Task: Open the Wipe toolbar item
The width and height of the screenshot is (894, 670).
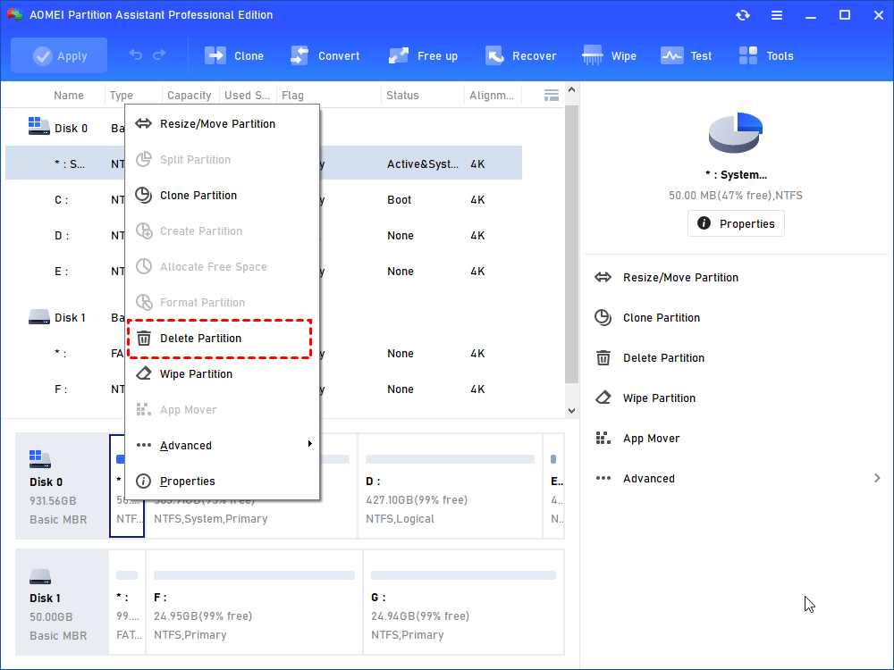Action: tap(609, 55)
